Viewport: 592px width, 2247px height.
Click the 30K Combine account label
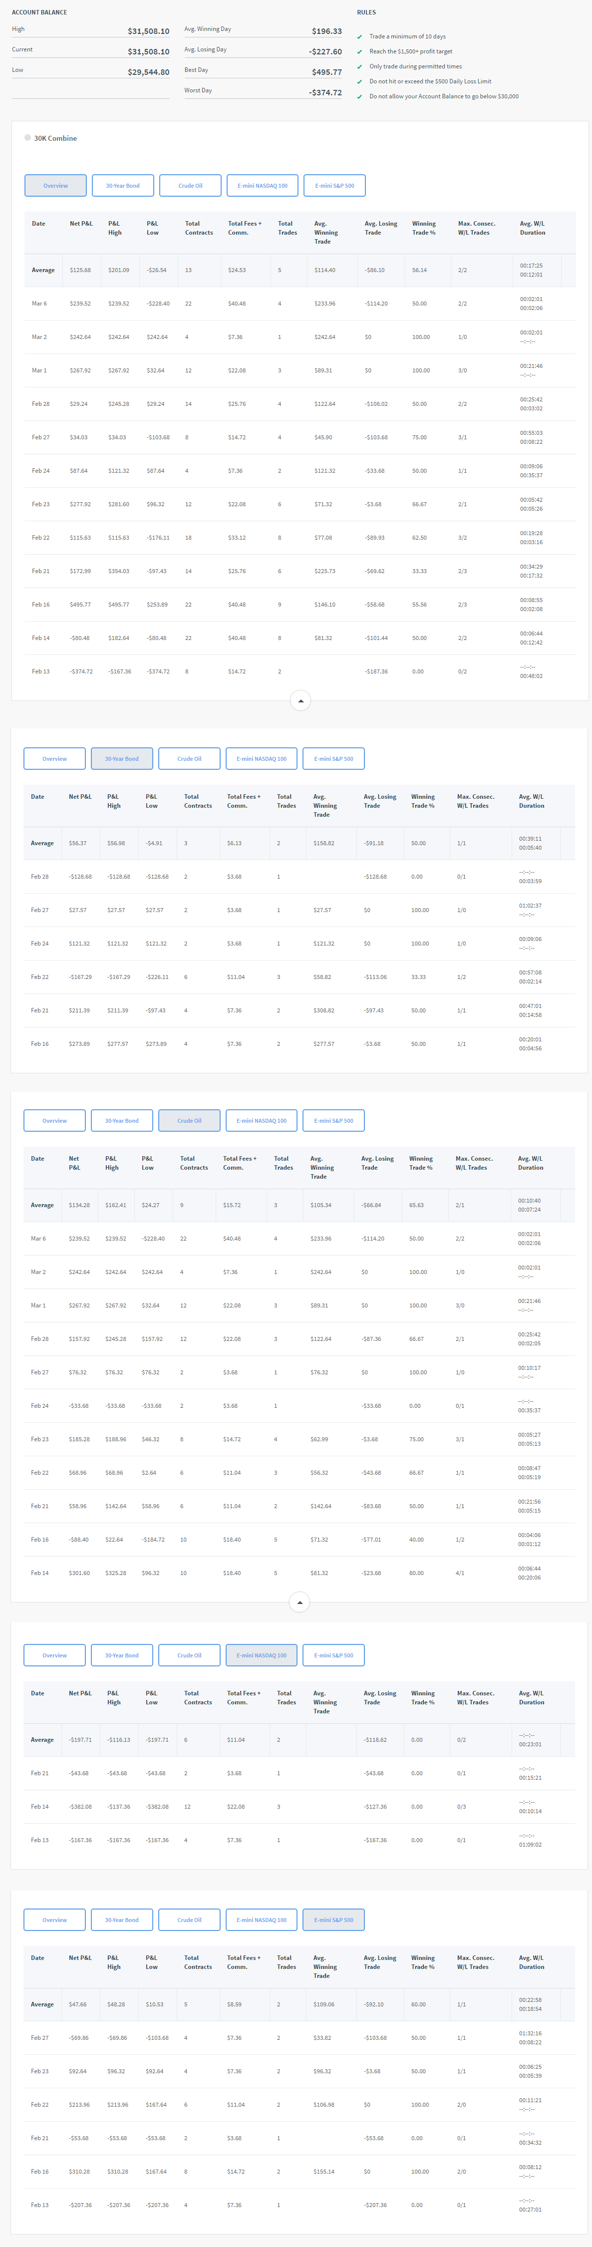(x=56, y=139)
